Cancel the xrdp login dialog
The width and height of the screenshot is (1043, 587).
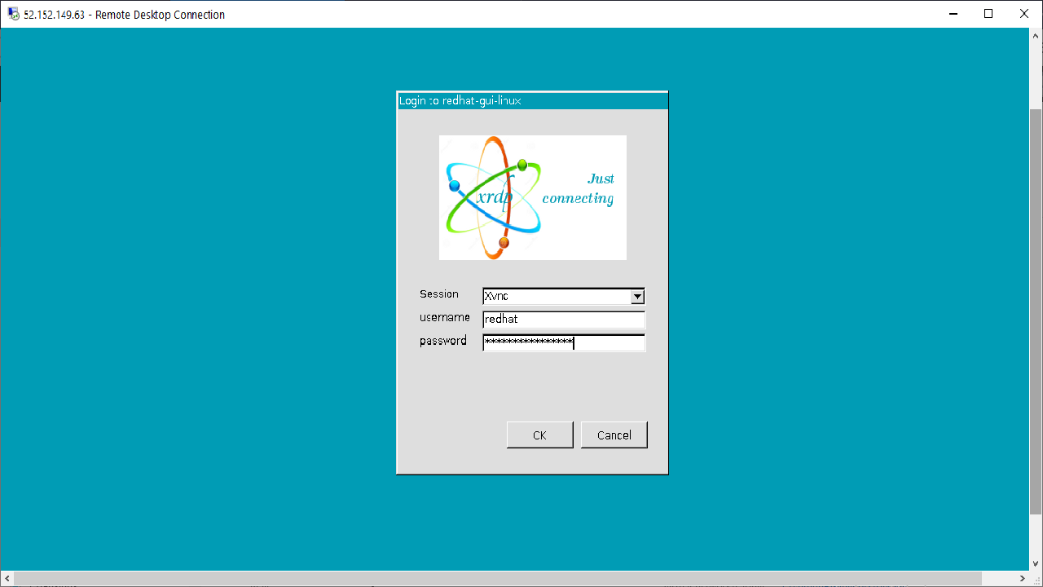point(614,435)
